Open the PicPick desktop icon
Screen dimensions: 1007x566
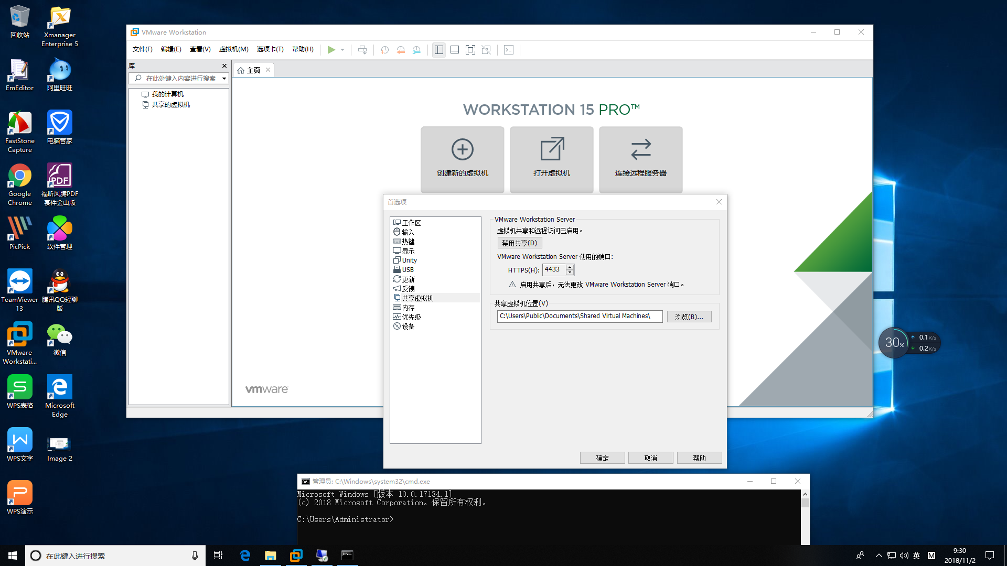coord(20,233)
